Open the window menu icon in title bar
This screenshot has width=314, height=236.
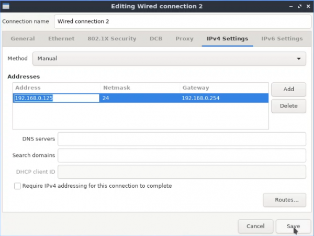6,6
